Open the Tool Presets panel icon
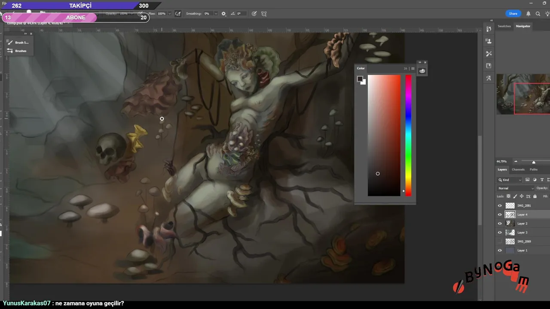 [489, 54]
